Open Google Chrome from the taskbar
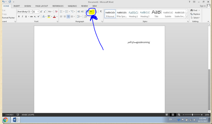Screen dimensions: 212x124 point(5,120)
